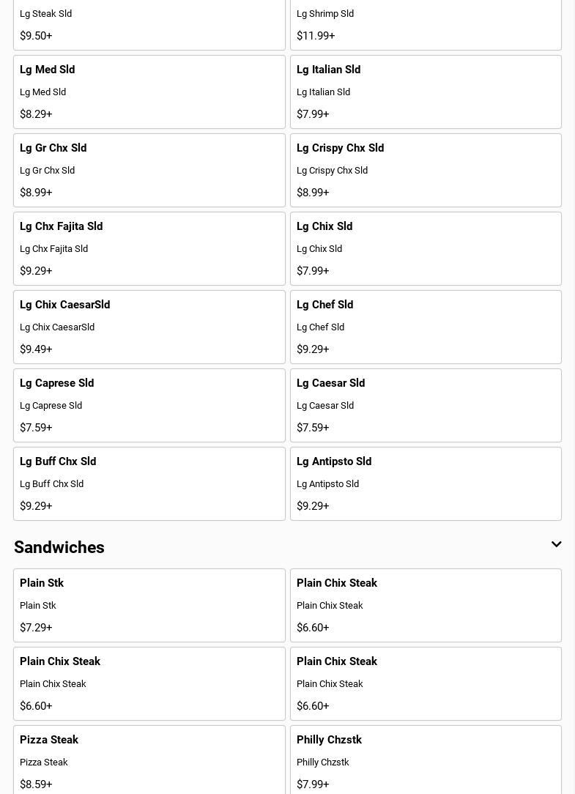Click the Sandwiches section heading
575x794 pixels.
point(59,547)
